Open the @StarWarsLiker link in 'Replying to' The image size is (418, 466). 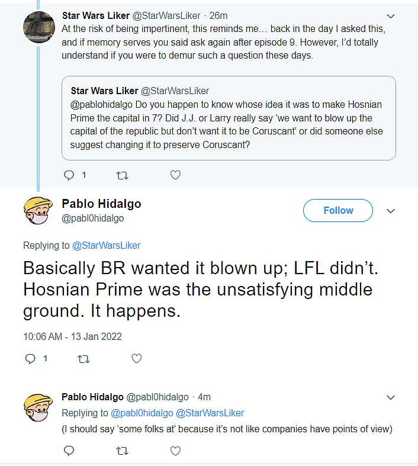pyautogui.click(x=106, y=245)
